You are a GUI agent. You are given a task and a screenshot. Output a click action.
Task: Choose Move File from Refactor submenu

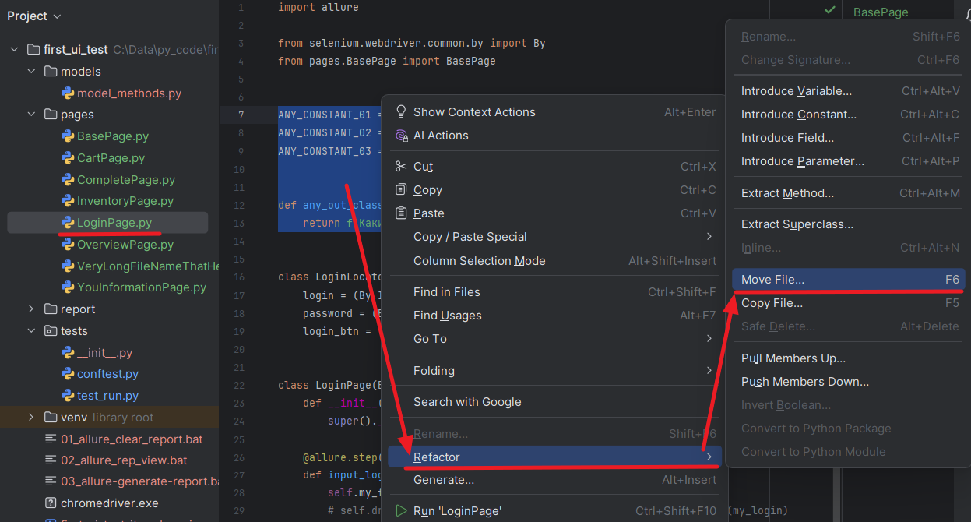point(772,280)
